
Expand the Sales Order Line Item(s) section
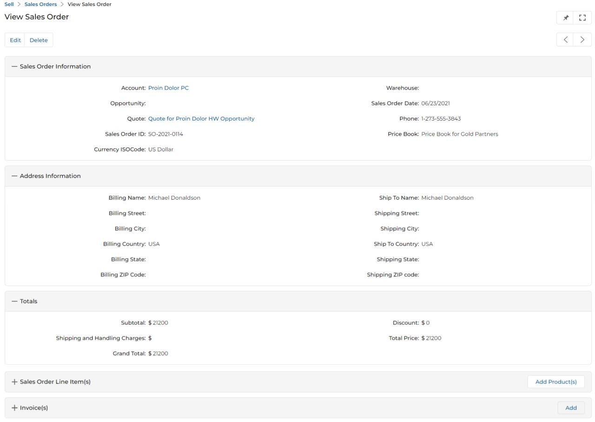tap(14, 382)
